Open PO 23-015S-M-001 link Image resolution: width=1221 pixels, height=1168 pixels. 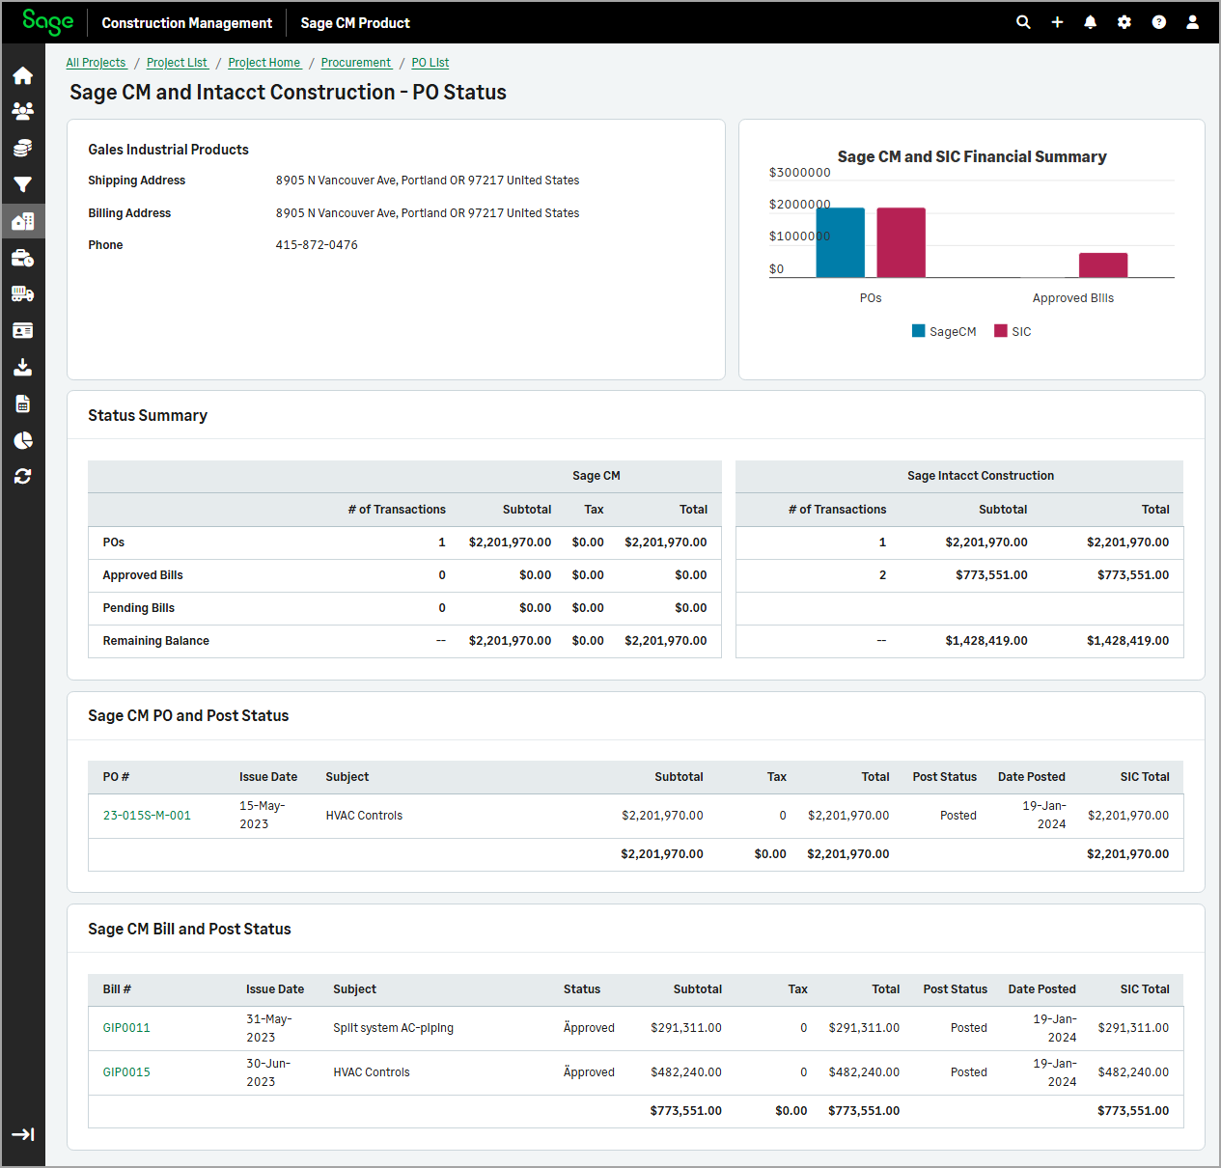click(x=147, y=816)
